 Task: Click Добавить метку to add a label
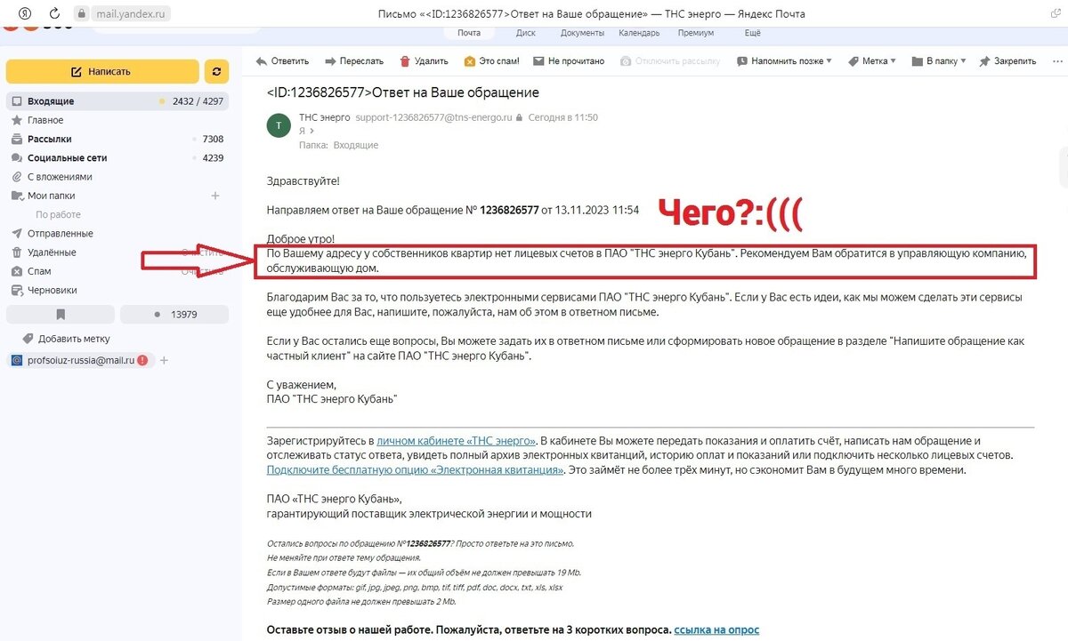click(x=67, y=339)
